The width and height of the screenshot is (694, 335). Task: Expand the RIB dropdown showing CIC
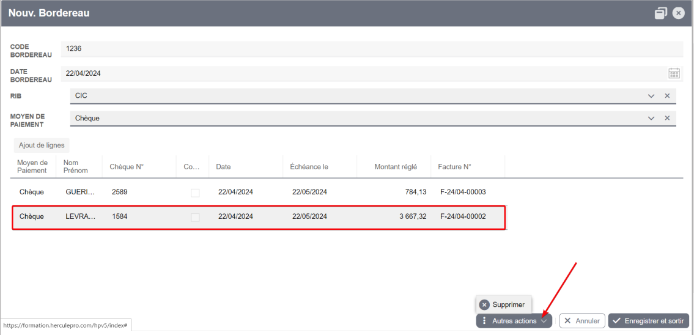click(651, 95)
